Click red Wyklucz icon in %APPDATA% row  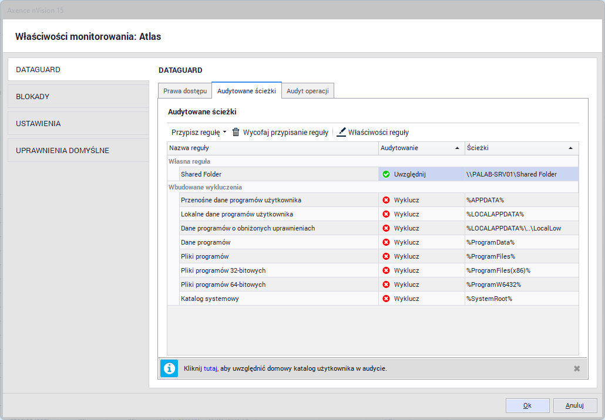(386, 200)
